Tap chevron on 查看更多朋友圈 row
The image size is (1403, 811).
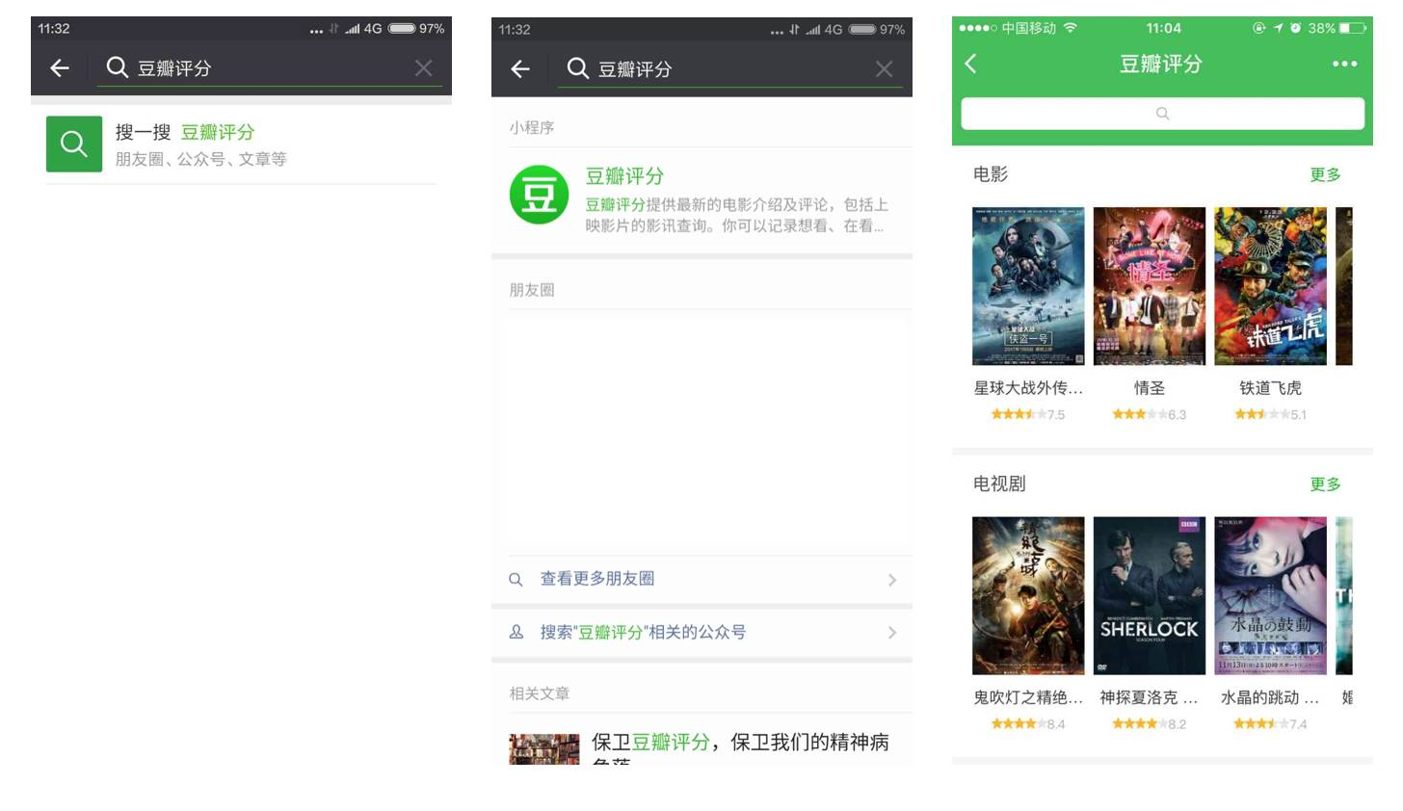click(892, 580)
